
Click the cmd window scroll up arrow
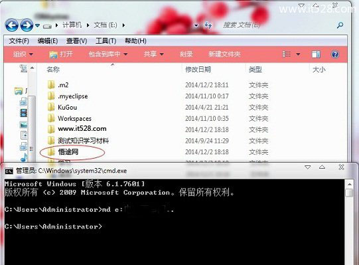(350, 184)
